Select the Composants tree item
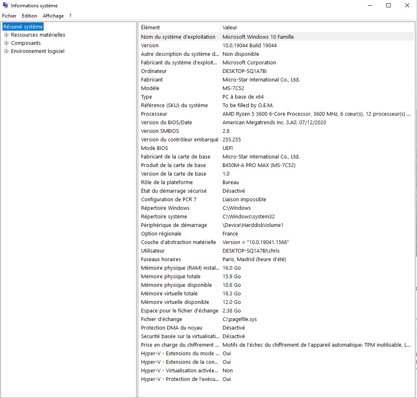 pos(26,43)
